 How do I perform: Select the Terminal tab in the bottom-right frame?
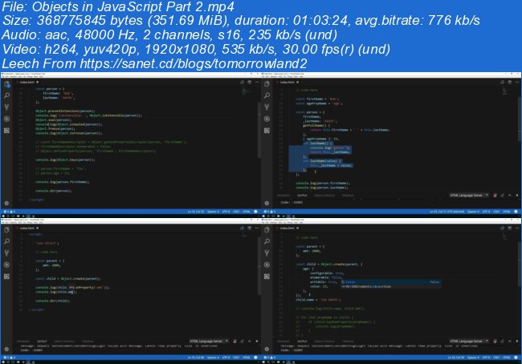(x=348, y=342)
